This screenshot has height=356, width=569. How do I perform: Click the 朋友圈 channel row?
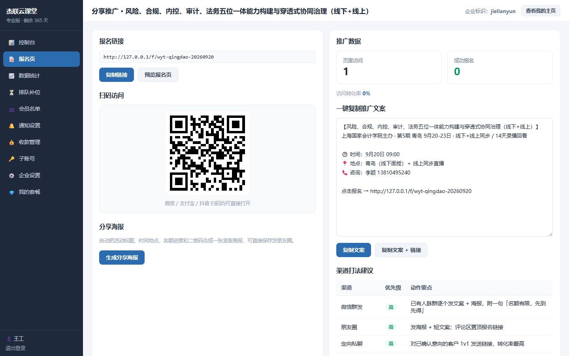tap(445, 327)
